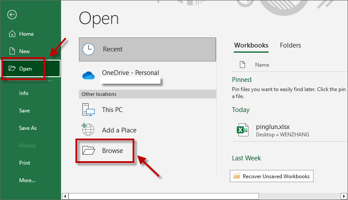Click the Last Week section heading
This screenshot has width=348, height=200.
pyautogui.click(x=246, y=158)
